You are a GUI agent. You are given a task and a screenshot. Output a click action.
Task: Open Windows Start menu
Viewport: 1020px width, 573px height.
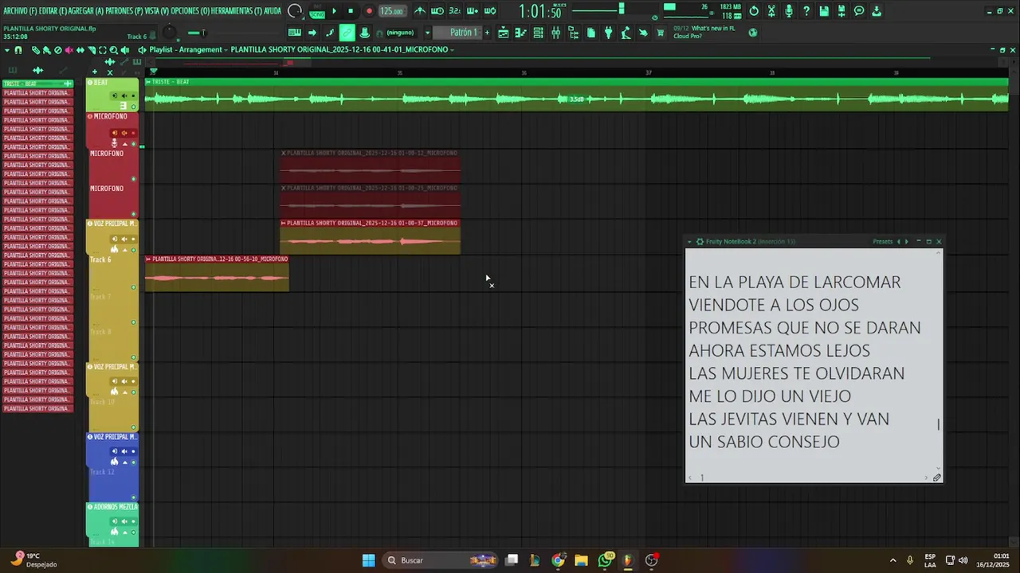tap(368, 560)
